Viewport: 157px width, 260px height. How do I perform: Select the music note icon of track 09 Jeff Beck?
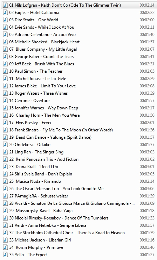coord(5,64)
